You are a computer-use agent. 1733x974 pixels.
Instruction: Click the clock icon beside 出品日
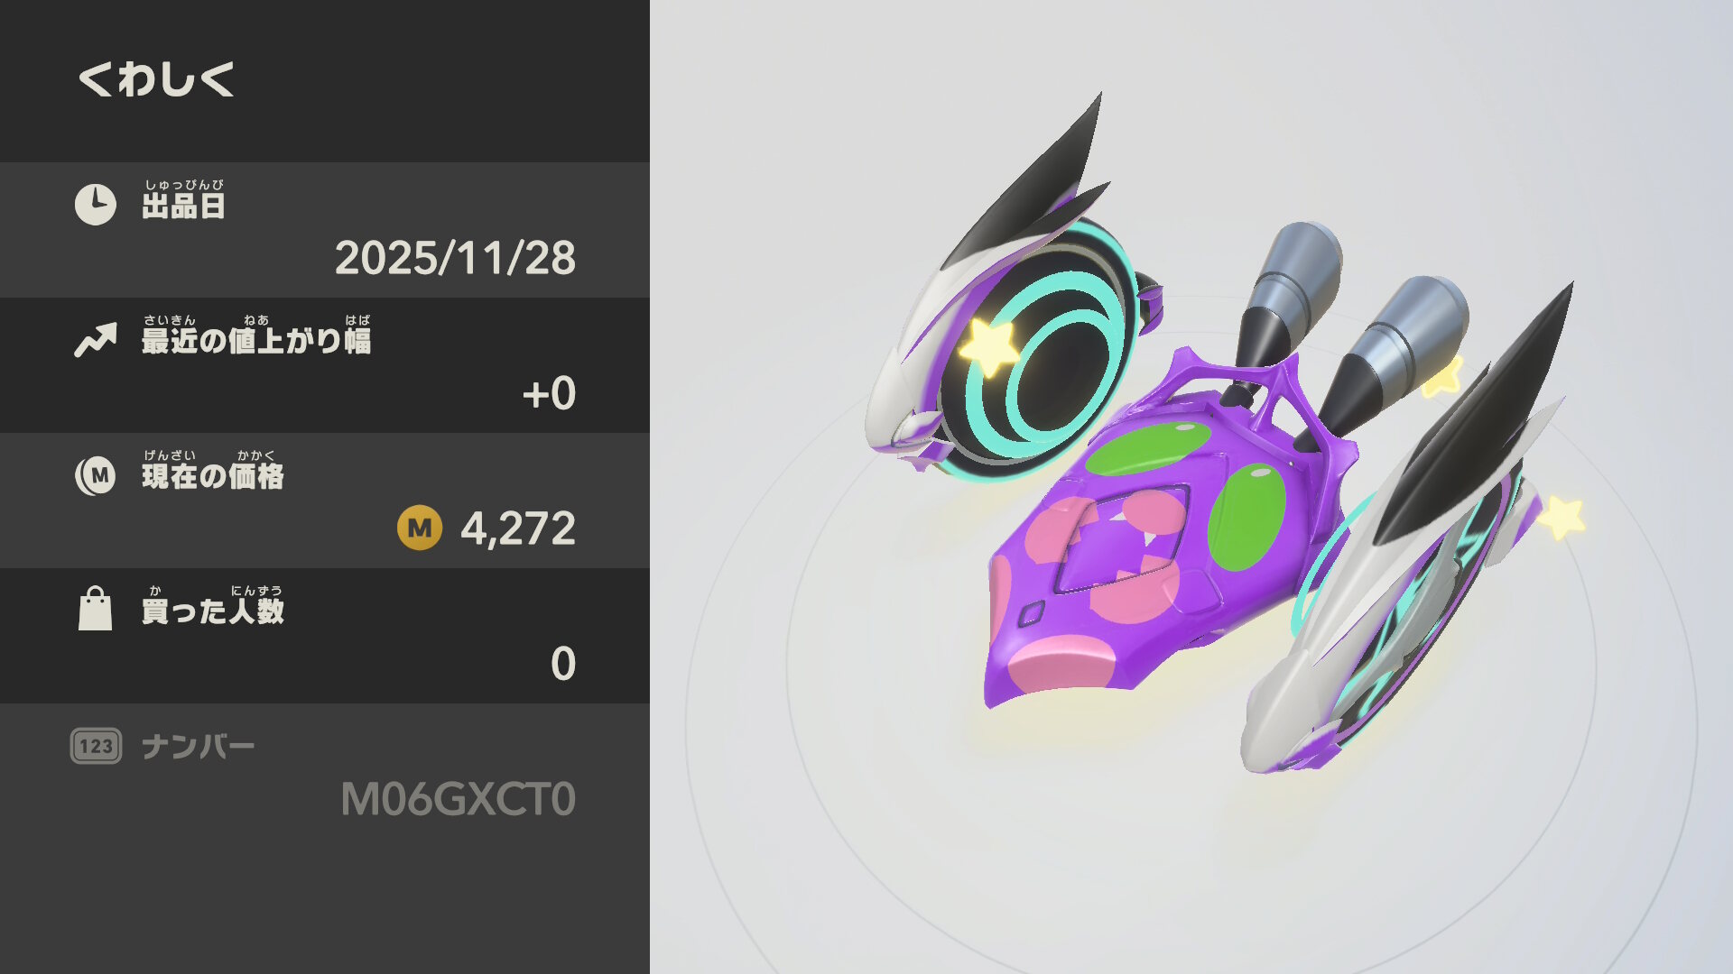pyautogui.click(x=95, y=205)
